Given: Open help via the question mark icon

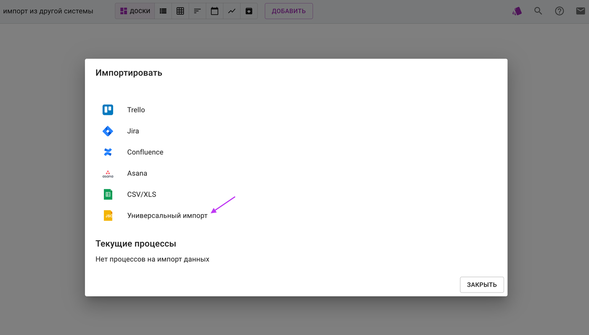Looking at the screenshot, I should tap(559, 11).
